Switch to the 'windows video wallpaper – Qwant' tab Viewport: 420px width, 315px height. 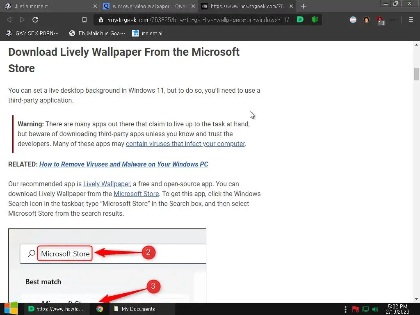pyautogui.click(x=148, y=6)
